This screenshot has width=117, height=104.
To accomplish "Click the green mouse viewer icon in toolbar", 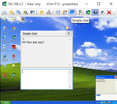I will 88,12.
